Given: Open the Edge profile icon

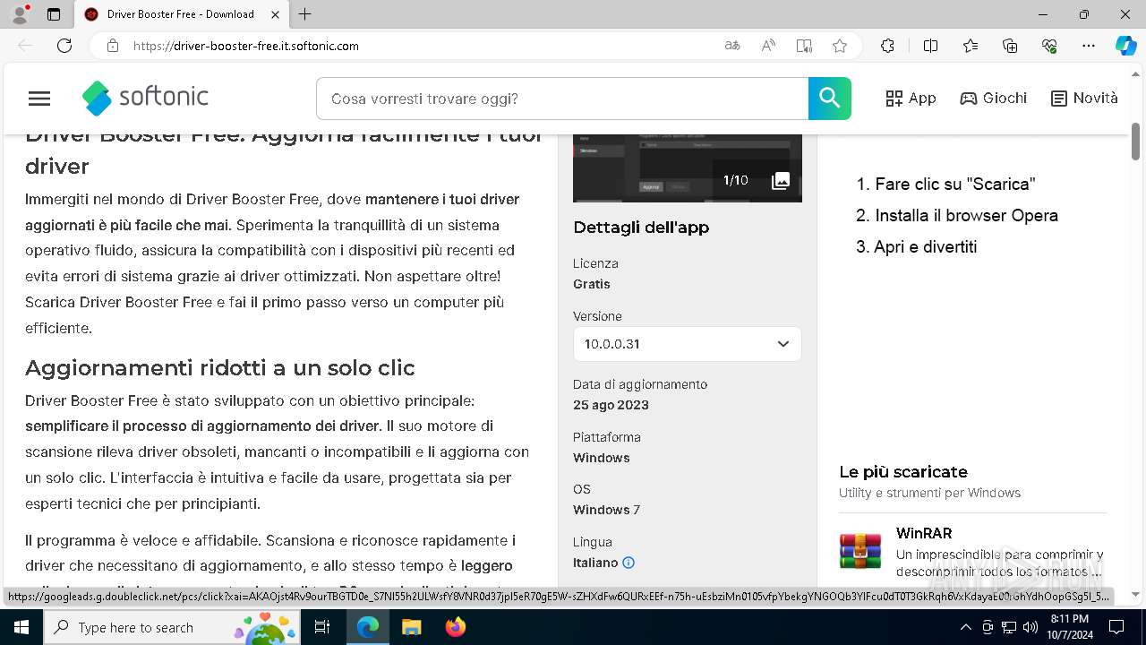Looking at the screenshot, I should 20,14.
